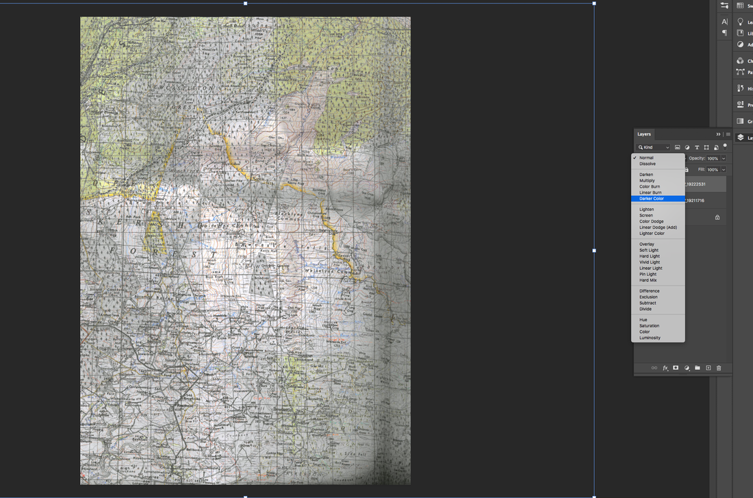Screen dimensions: 753x498
Task: Click the Fill 100% value field
Action: [x=713, y=170]
